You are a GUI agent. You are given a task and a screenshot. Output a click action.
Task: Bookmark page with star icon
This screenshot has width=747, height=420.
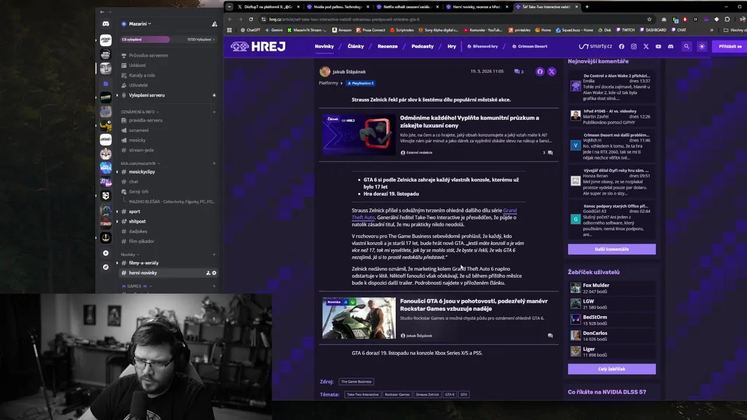coord(649,19)
